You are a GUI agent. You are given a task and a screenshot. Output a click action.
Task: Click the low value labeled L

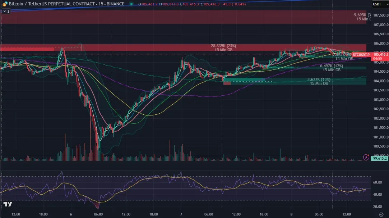pyautogui.click(x=190, y=4)
